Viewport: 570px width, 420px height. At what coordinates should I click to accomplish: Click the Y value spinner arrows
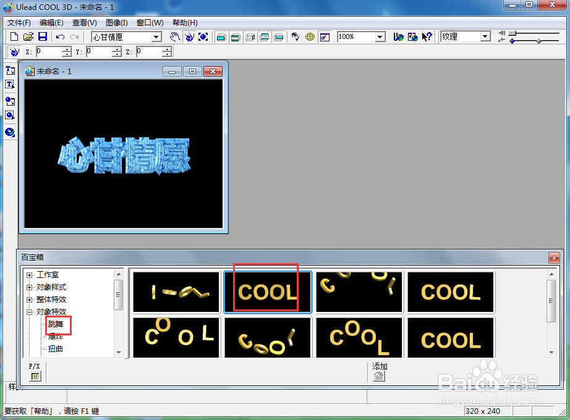coord(117,52)
